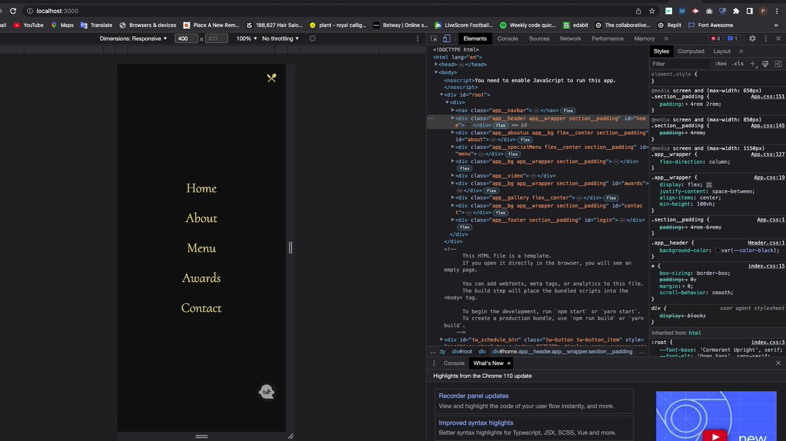Collapse the div id root node
786x441 pixels.
441,95
